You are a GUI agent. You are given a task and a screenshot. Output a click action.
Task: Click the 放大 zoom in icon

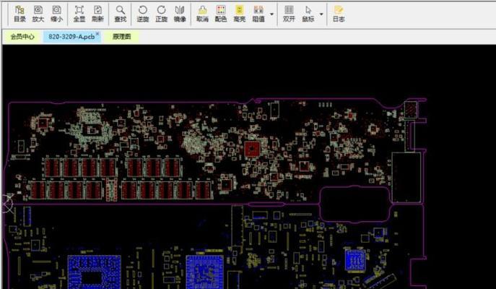(38, 14)
